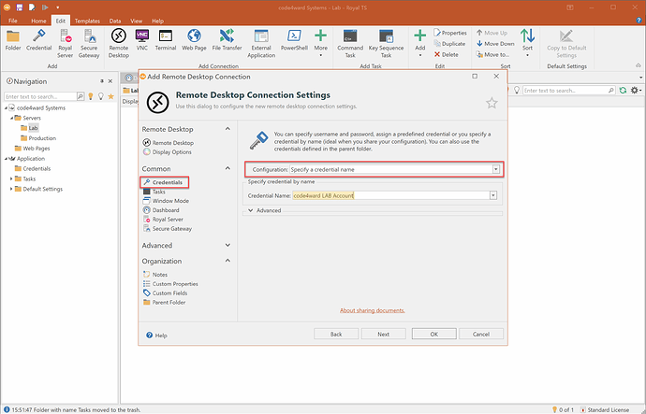The image size is (646, 414).
Task: Expand the Default Settings tree node
Action: (x=12, y=189)
